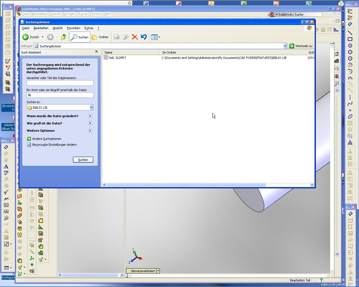Open Bearbeiten menu in Suchergebnisse window

pos(41,28)
